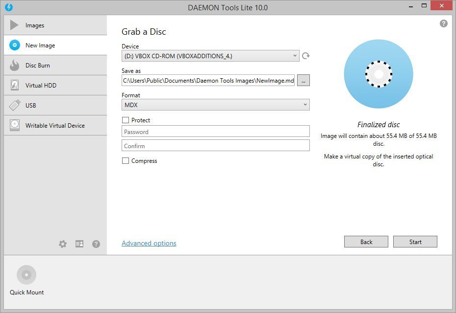Open the license information icon
The image size is (456, 313).
(79, 244)
